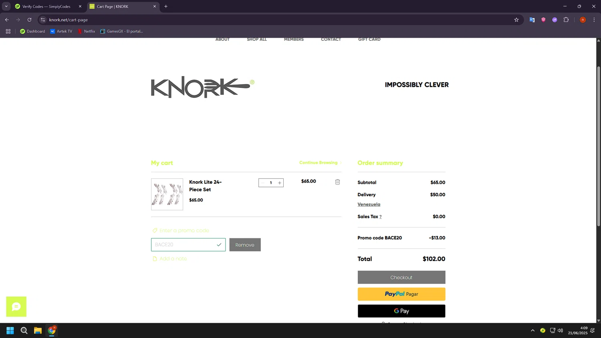Open the GIFT CARD menu item
Viewport: 601px width, 338px height.
point(369,39)
